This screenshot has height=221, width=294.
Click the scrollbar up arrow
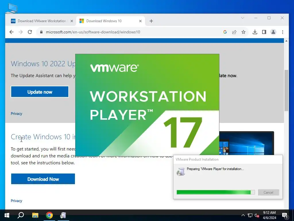point(286,41)
